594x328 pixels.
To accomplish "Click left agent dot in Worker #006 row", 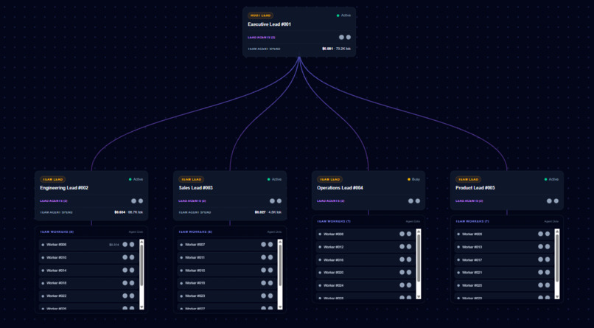I will 125,244.
